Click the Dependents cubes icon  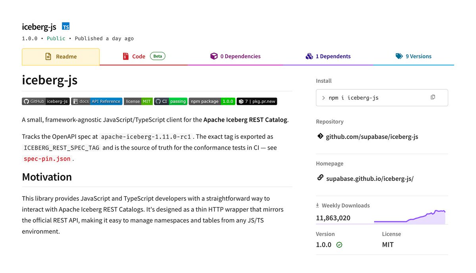pos(309,56)
